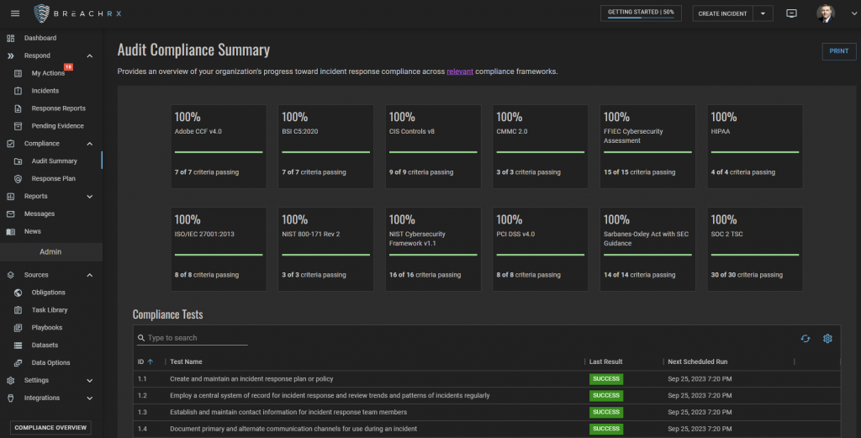Open the Dashboard grid icon
861x438 pixels.
(x=10, y=38)
